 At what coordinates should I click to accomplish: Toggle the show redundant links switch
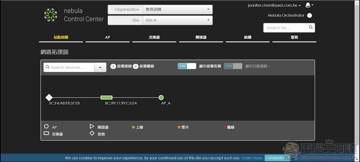pyautogui.click(x=233, y=66)
